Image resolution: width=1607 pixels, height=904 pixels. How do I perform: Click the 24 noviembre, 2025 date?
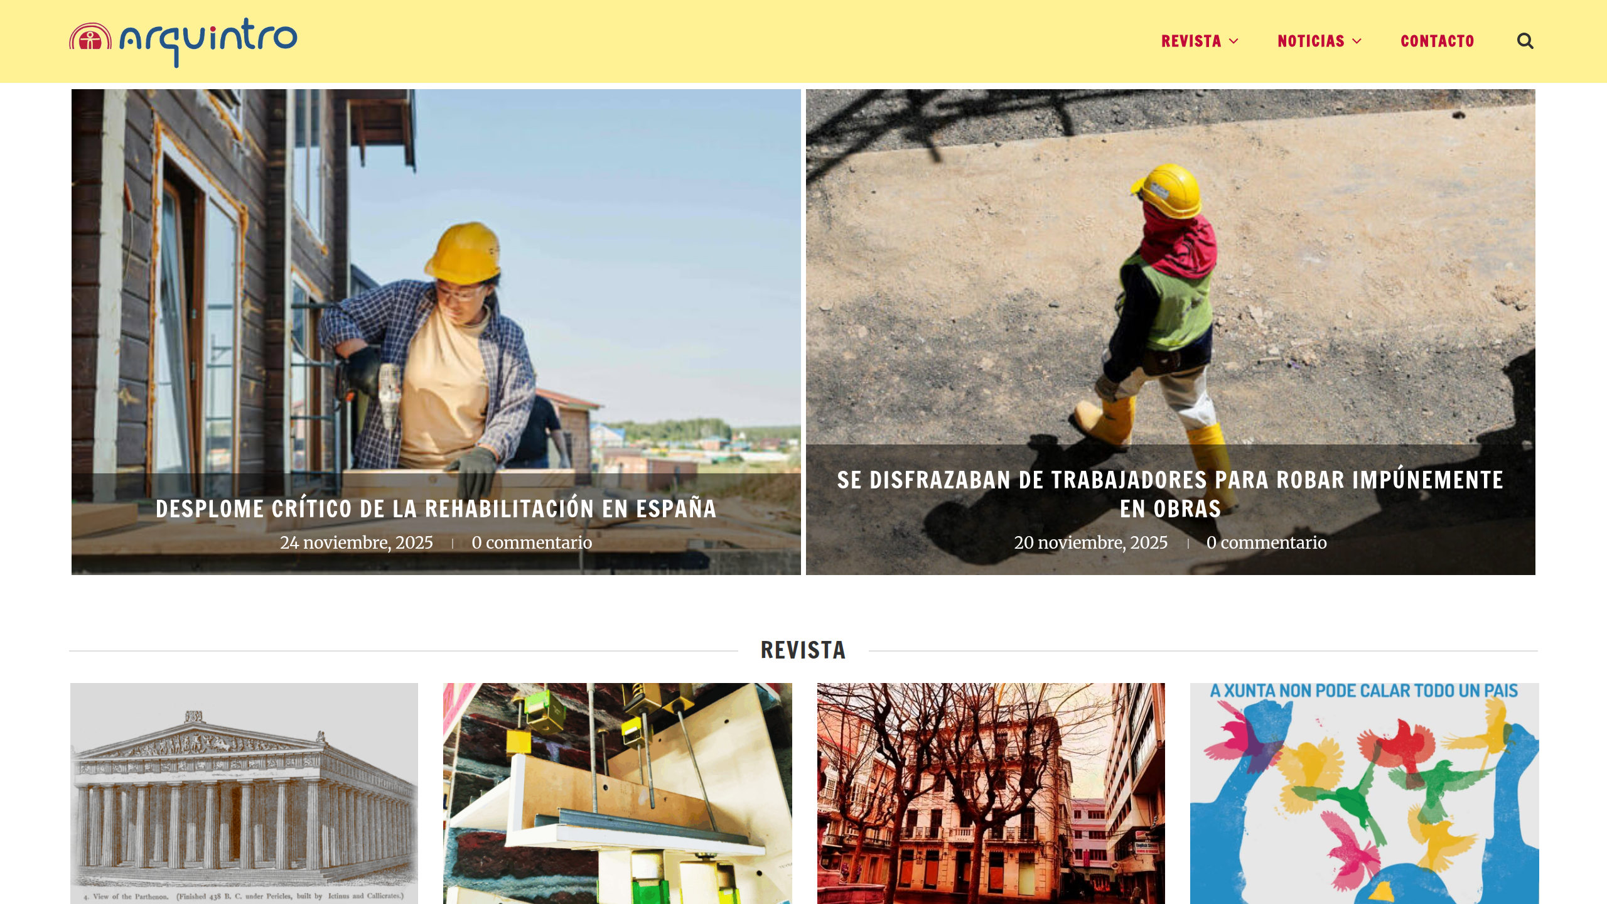[x=357, y=542]
